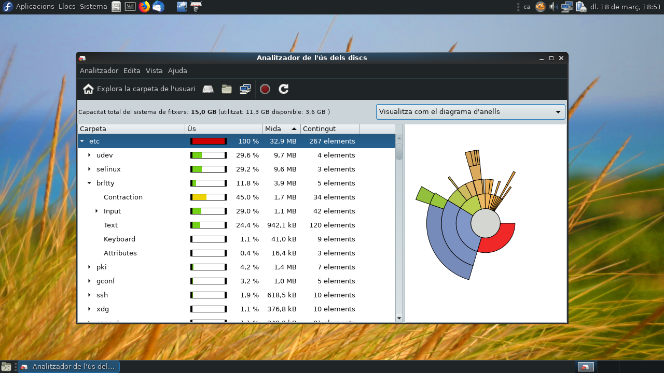Open the Vista menu

click(154, 70)
